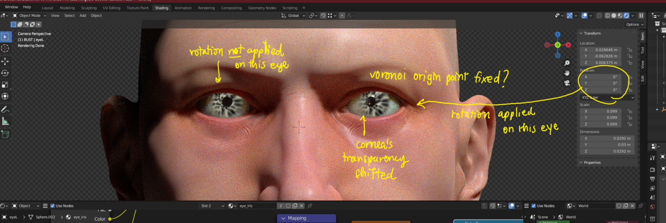The height and width of the screenshot is (223, 666).
Task: Toggle the lock on Location X
Action: 630,50
